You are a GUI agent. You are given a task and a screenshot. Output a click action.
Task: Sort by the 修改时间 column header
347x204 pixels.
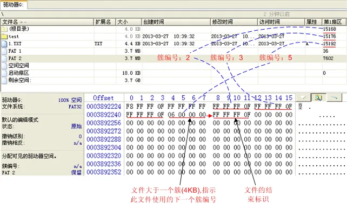pos(235,22)
